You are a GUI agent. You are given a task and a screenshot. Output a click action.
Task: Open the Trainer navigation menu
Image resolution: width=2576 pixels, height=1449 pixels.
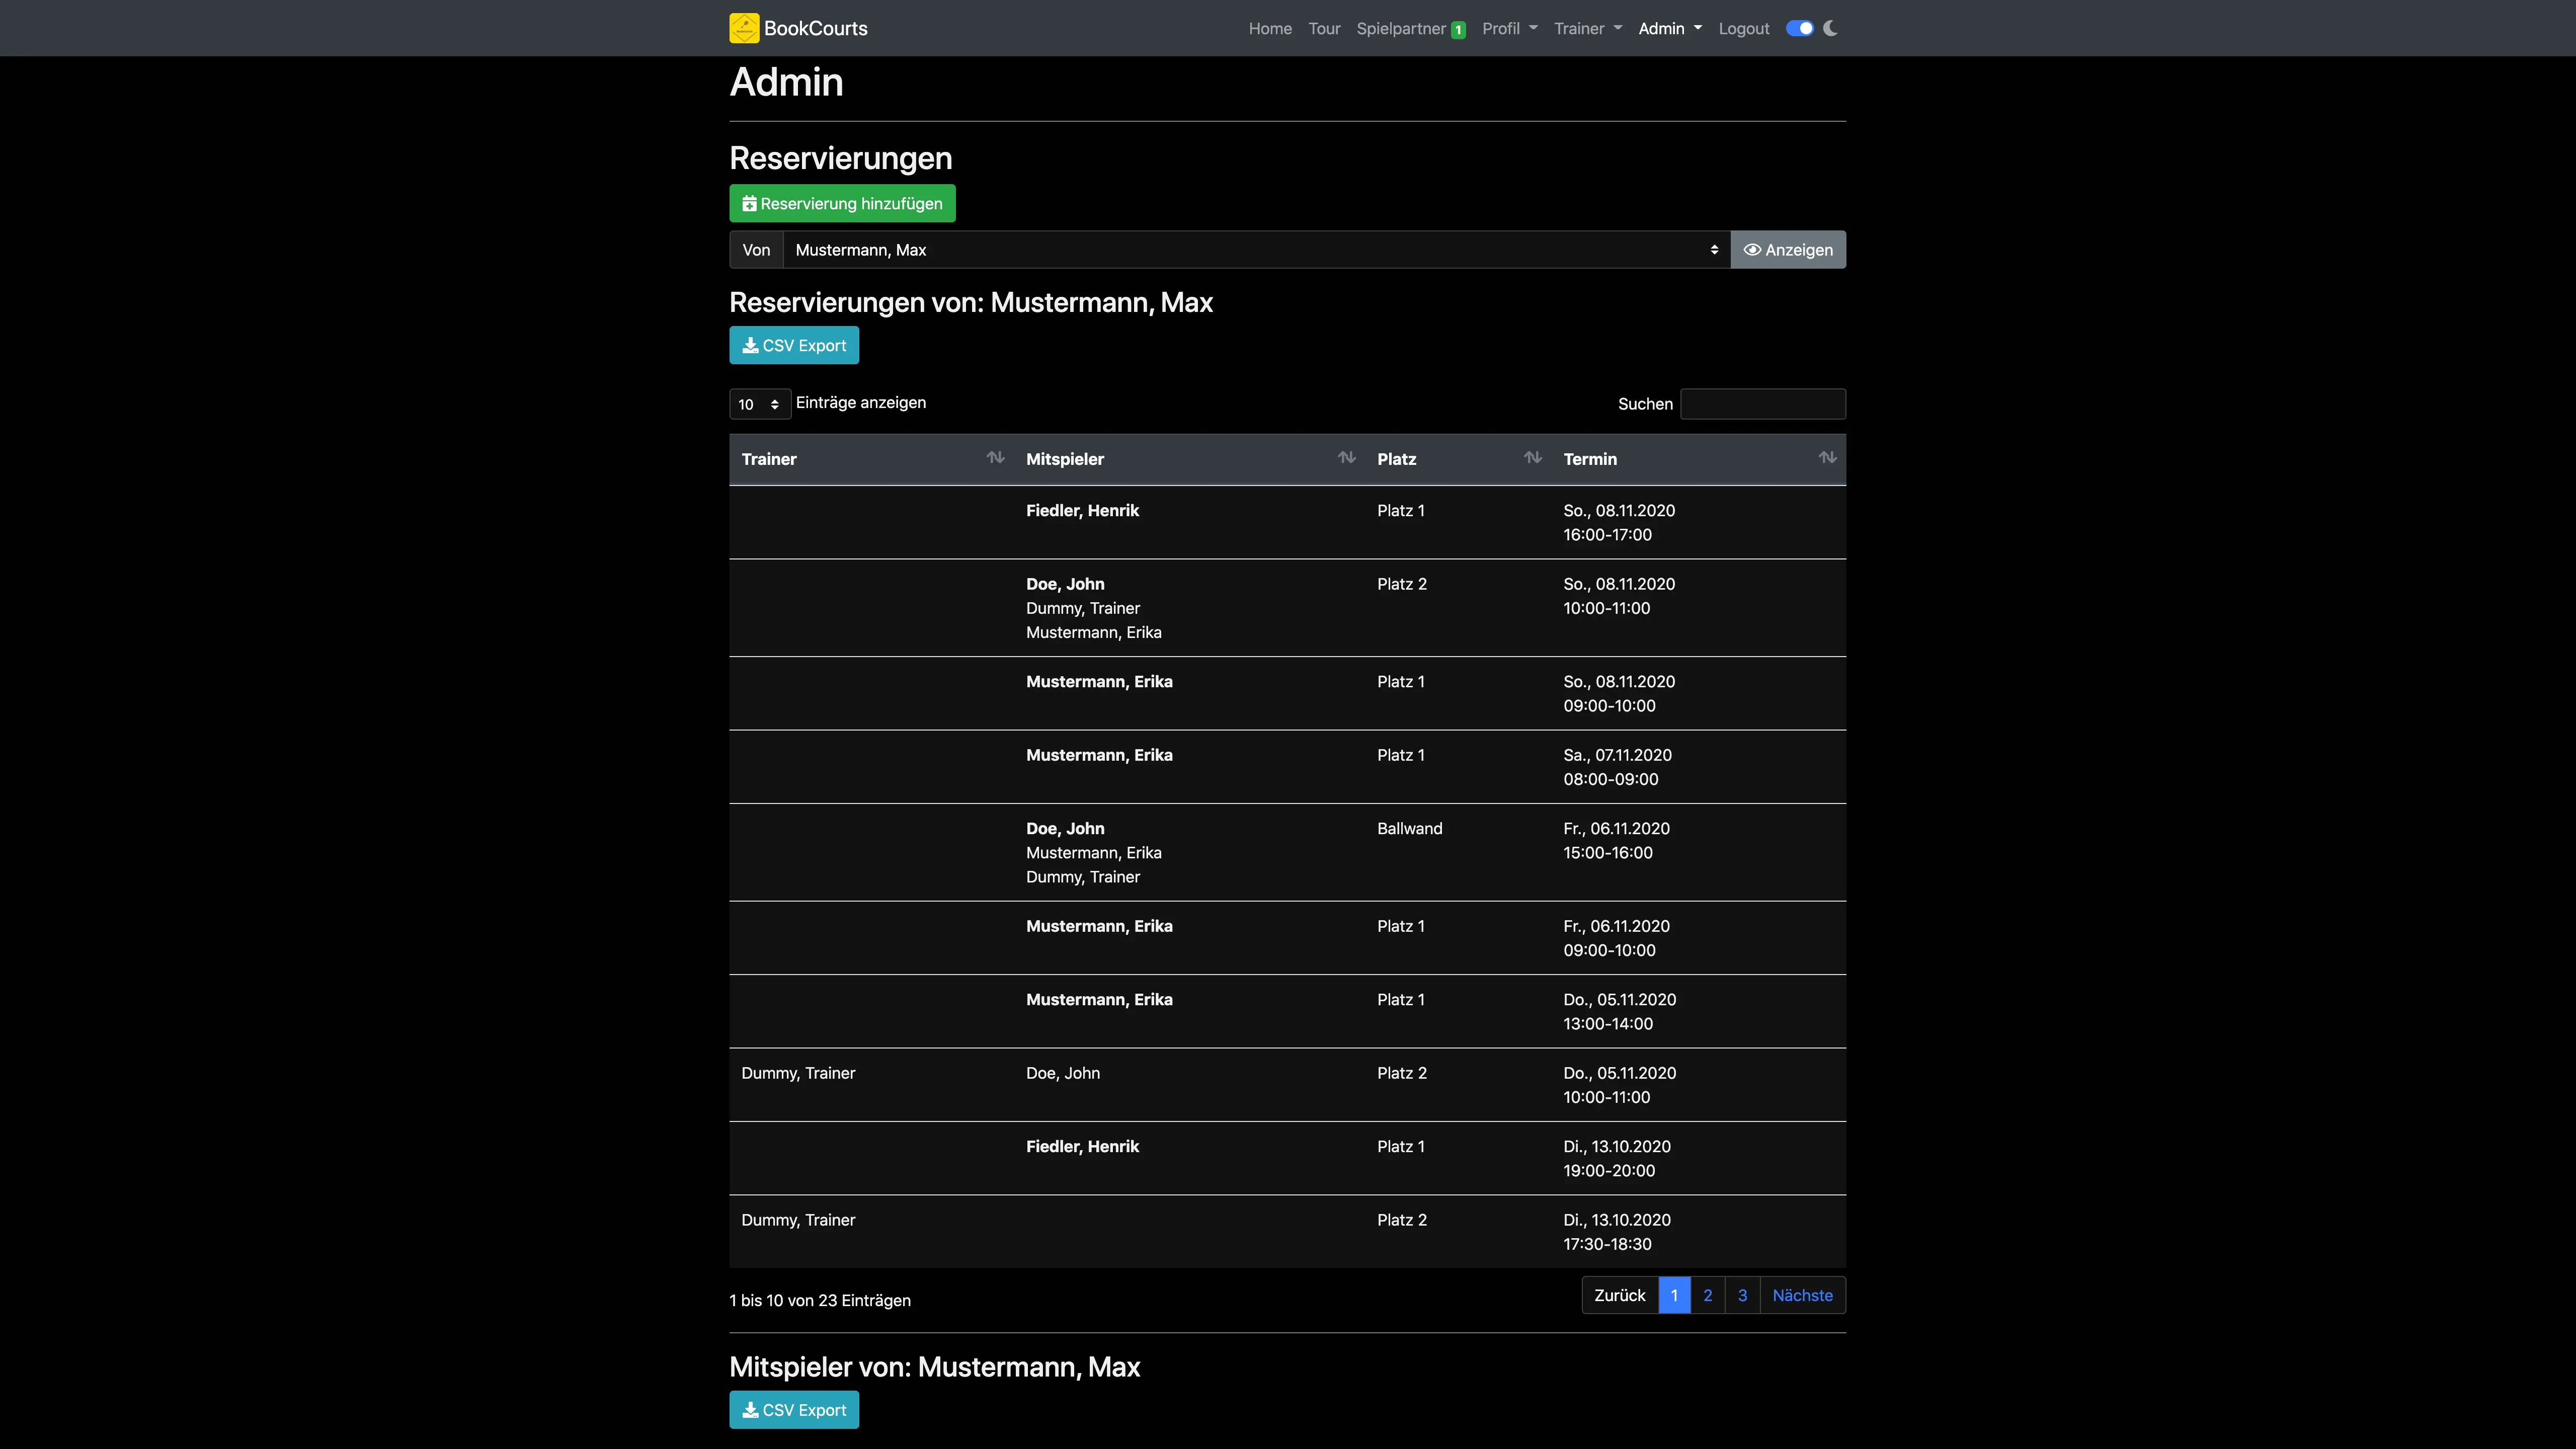pyautogui.click(x=1587, y=28)
